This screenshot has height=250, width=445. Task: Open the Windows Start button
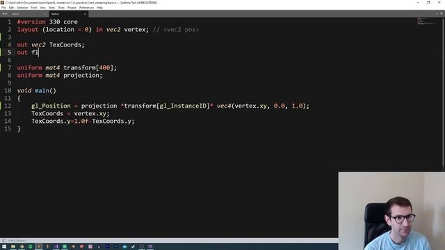point(4,247)
